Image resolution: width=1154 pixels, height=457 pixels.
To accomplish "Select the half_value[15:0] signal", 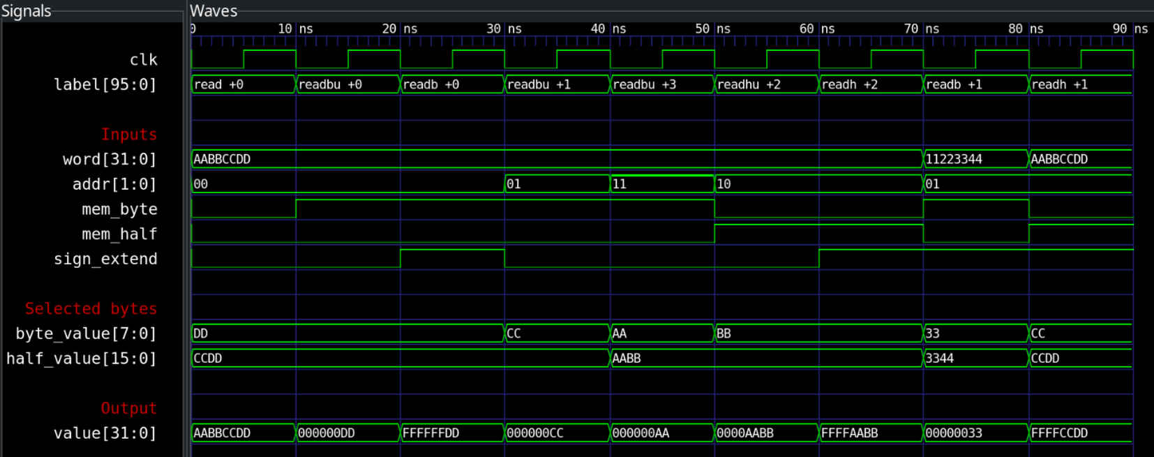I will 82,359.
